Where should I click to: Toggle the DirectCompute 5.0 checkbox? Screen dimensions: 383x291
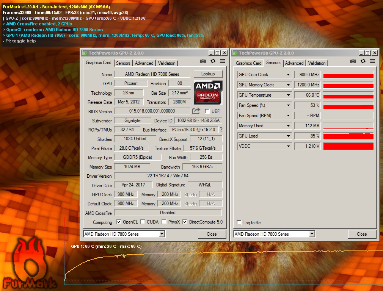pos(185,222)
